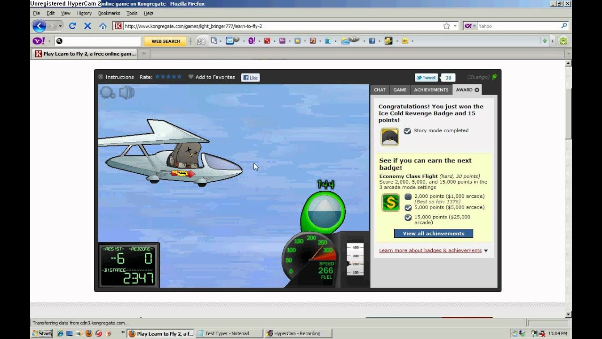Open the red dice Yahoo toolbar icon

(267, 41)
